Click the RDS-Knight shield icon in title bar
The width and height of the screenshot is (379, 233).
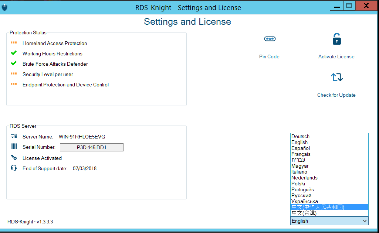pyautogui.click(x=4, y=7)
